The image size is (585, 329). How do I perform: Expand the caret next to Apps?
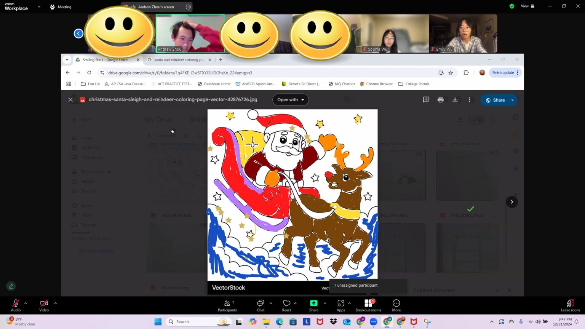[349, 303]
